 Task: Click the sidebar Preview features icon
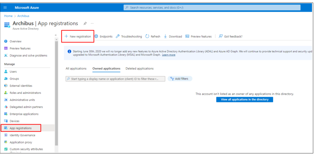pyautogui.click(x=6, y=48)
